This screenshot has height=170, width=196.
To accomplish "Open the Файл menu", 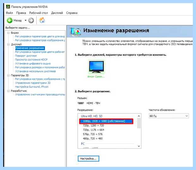I will point(9,13).
